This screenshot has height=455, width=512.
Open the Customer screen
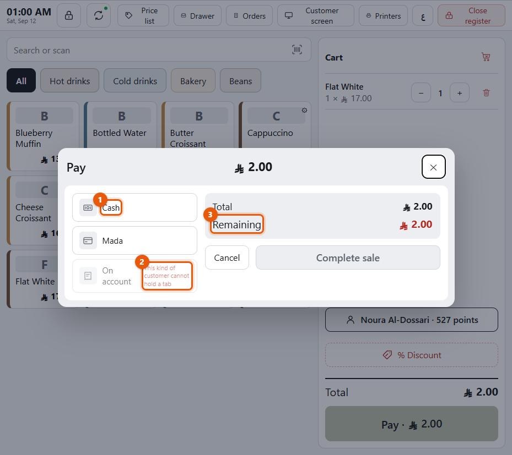(315, 15)
